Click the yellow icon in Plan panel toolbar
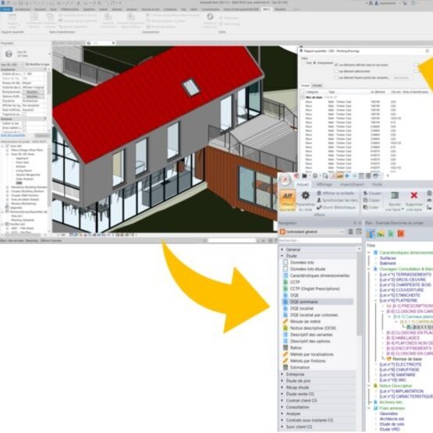433x433 pixels. (381, 234)
